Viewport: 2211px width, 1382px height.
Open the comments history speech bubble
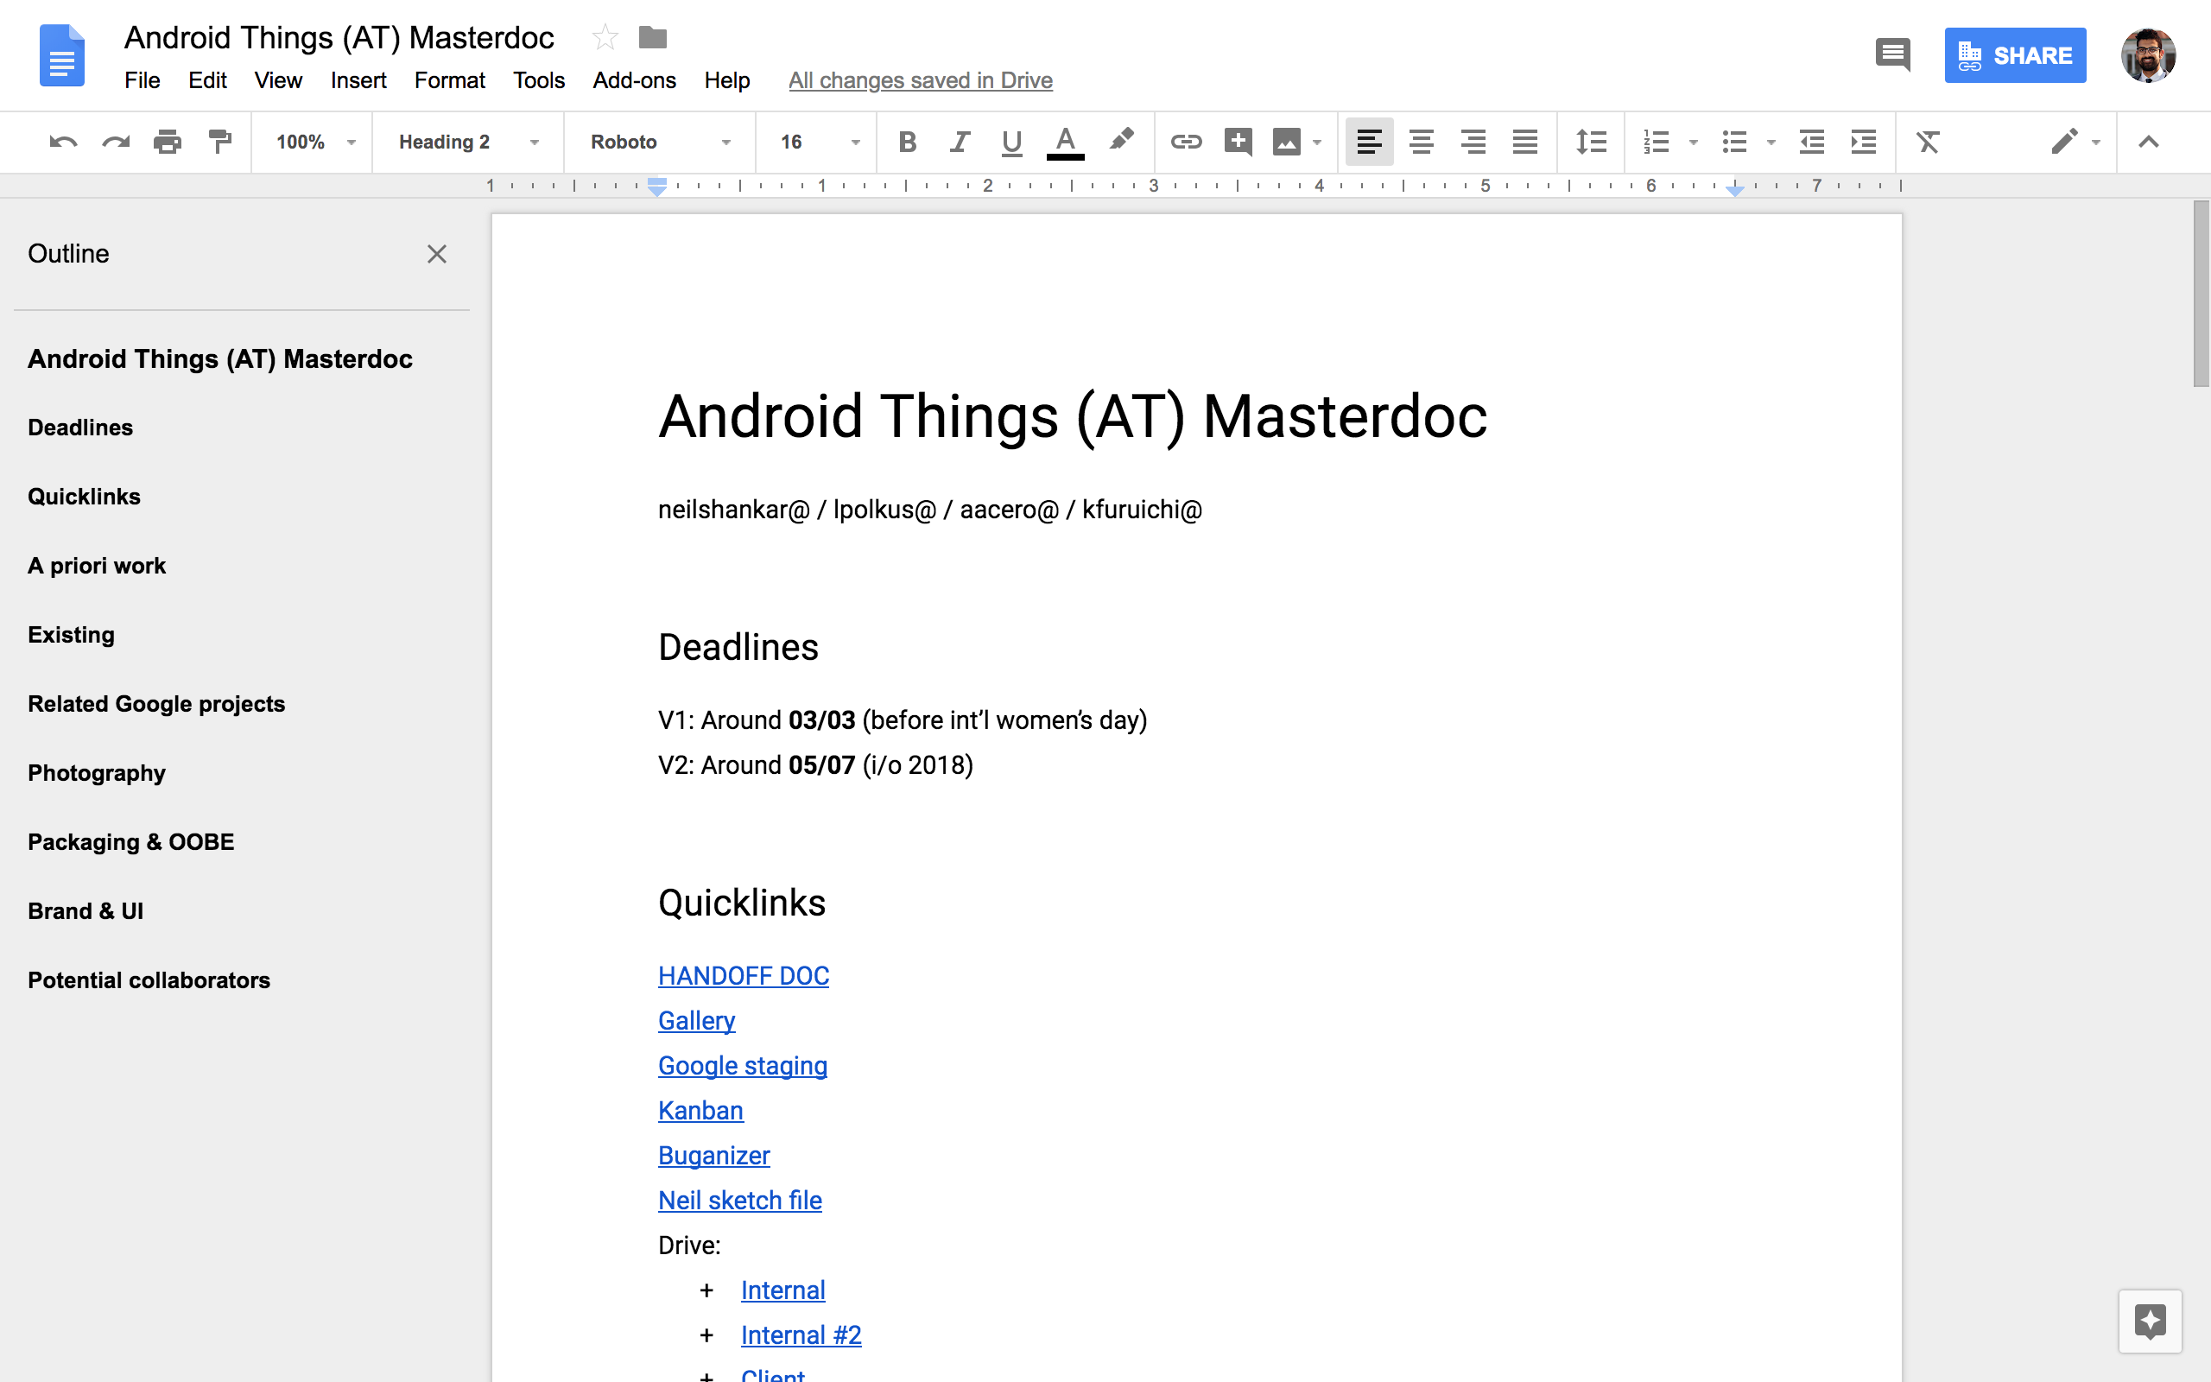pos(1892,54)
